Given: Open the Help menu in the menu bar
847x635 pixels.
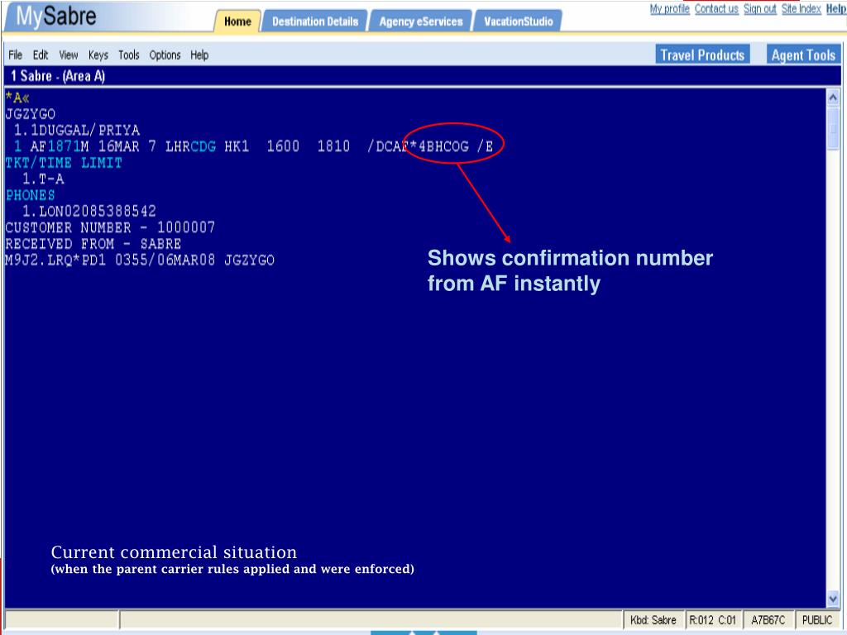Looking at the screenshot, I should click(x=199, y=55).
